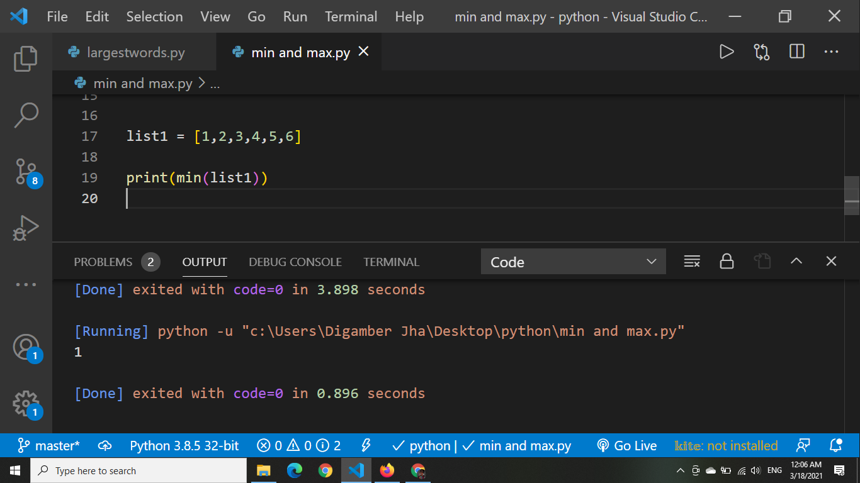Run the Python file using the play button
Viewport: 860px width, 483px height.
pos(727,52)
